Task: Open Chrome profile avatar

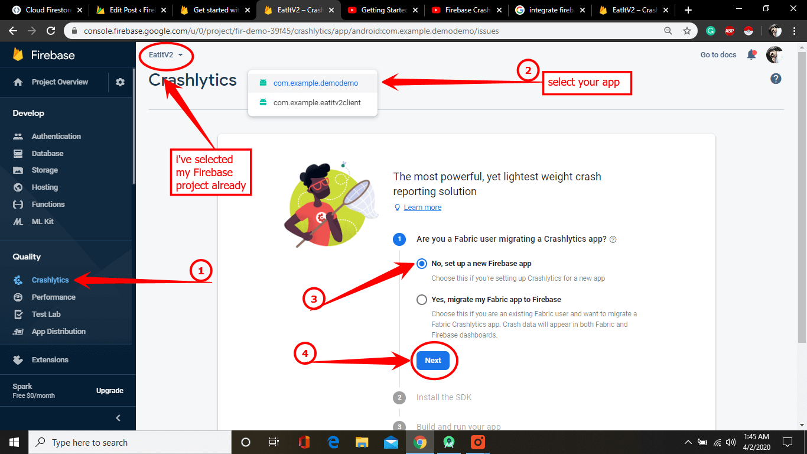Action: point(775,31)
